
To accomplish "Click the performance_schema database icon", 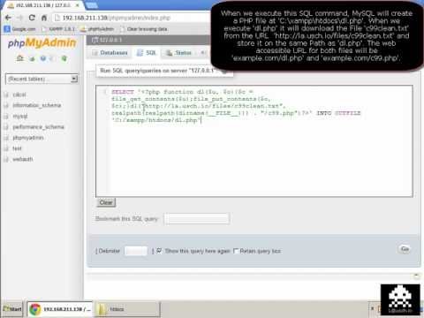I will pos(6,127).
